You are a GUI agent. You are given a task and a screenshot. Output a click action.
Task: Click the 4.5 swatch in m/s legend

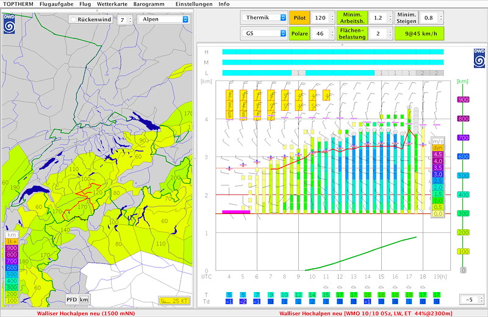coord(438,155)
